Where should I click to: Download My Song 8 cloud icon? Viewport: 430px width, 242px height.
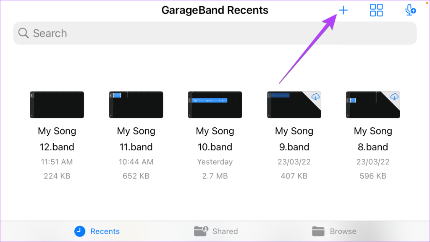tap(394, 97)
